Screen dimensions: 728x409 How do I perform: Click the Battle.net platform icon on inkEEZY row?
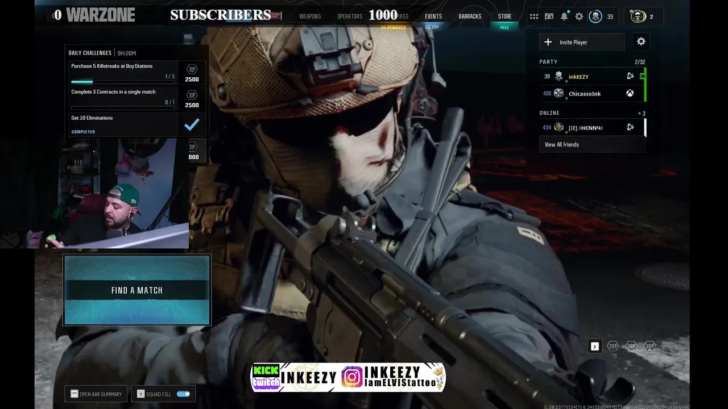pos(630,76)
